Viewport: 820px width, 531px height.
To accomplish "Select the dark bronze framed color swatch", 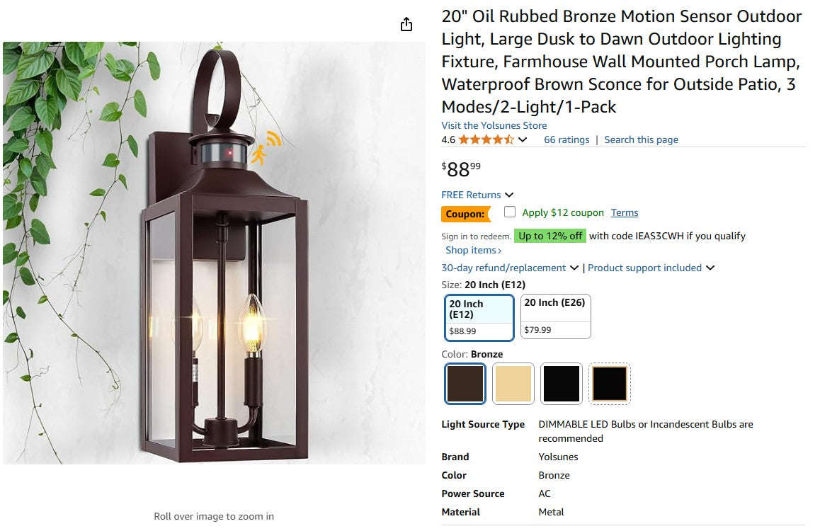I will pyautogui.click(x=609, y=383).
